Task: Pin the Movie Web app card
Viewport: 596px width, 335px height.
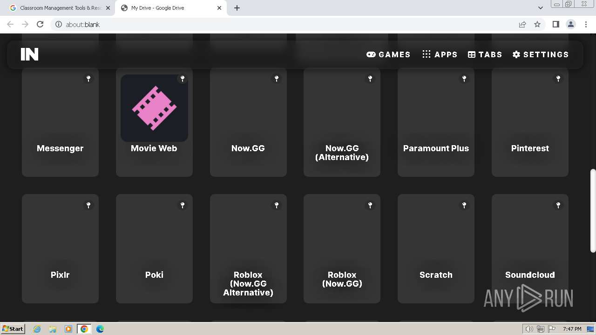Action: 183,79
